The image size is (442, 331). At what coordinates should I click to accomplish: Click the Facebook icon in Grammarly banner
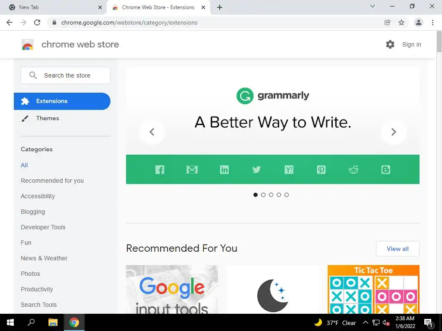(x=160, y=170)
